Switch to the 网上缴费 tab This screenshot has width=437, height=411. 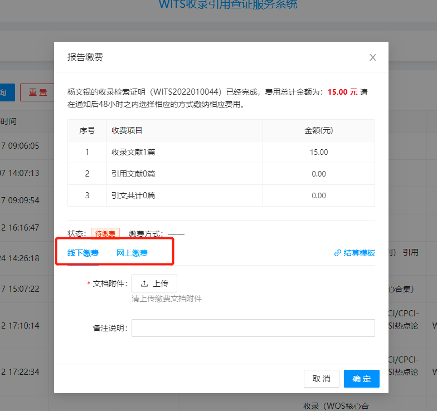(132, 253)
